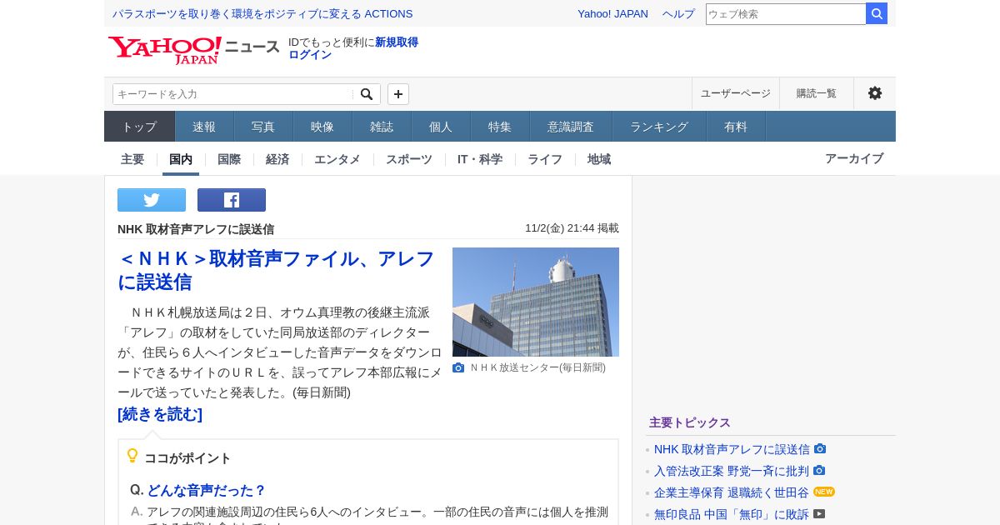Viewport: 1000px width, 525px height.
Task: Click camera icon next to 入管法改正案 topic
Action: coord(819,470)
